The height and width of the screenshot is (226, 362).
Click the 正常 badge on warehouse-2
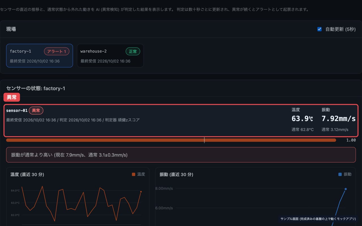coord(133,51)
